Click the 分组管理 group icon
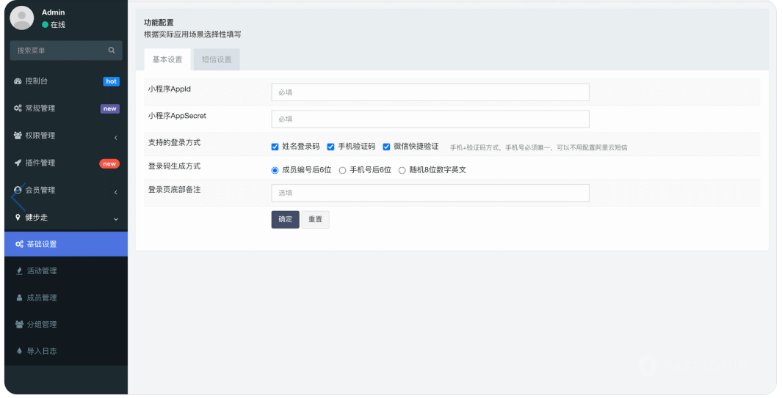Image resolution: width=782 pixels, height=398 pixels. coord(19,324)
